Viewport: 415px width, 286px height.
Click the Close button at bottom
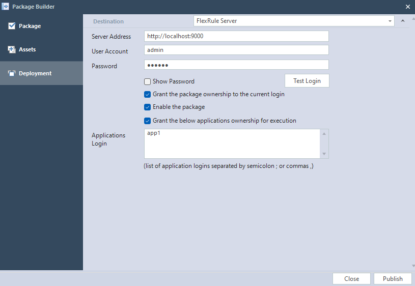(x=351, y=278)
